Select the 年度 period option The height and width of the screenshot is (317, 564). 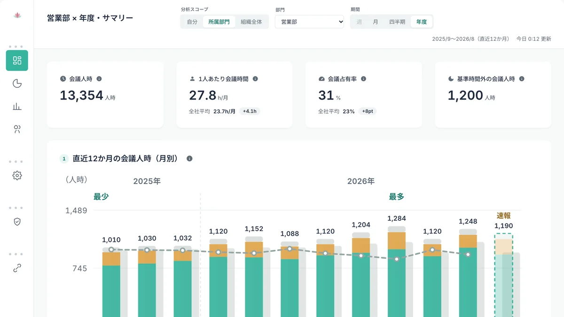point(422,22)
